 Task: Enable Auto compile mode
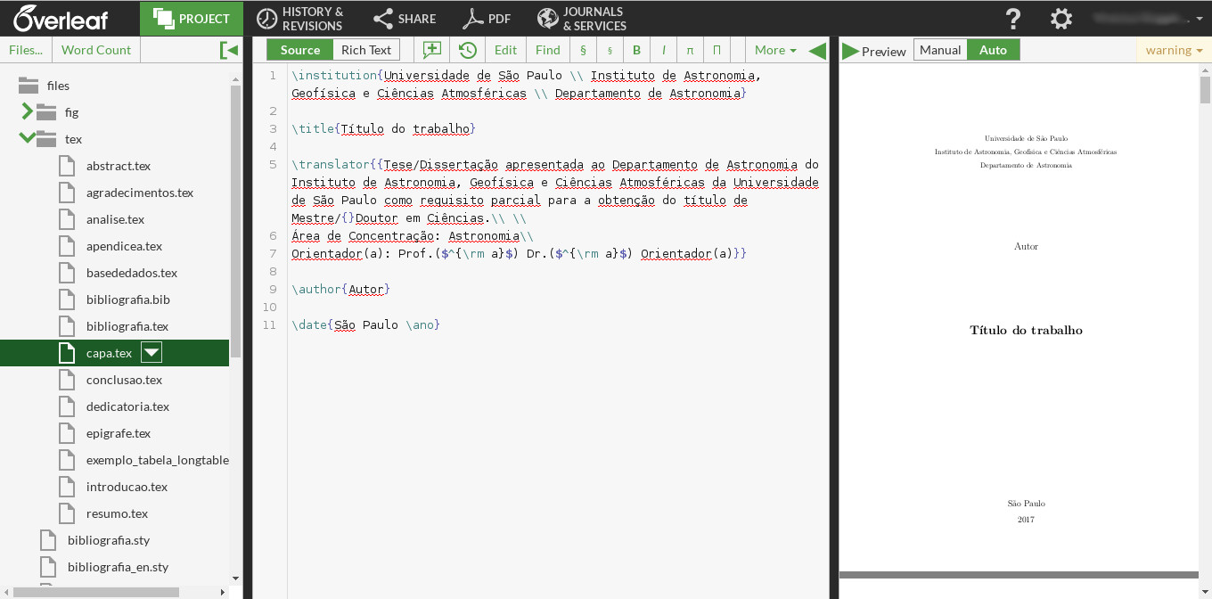click(994, 50)
